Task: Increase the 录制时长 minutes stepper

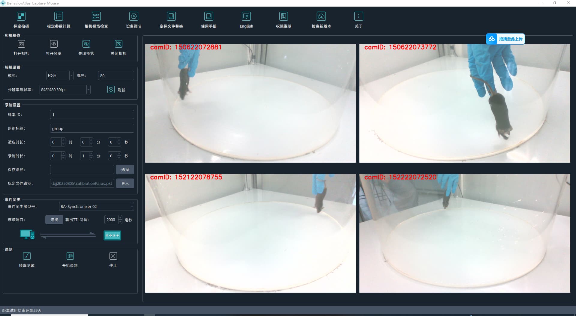Action: [x=91, y=154]
